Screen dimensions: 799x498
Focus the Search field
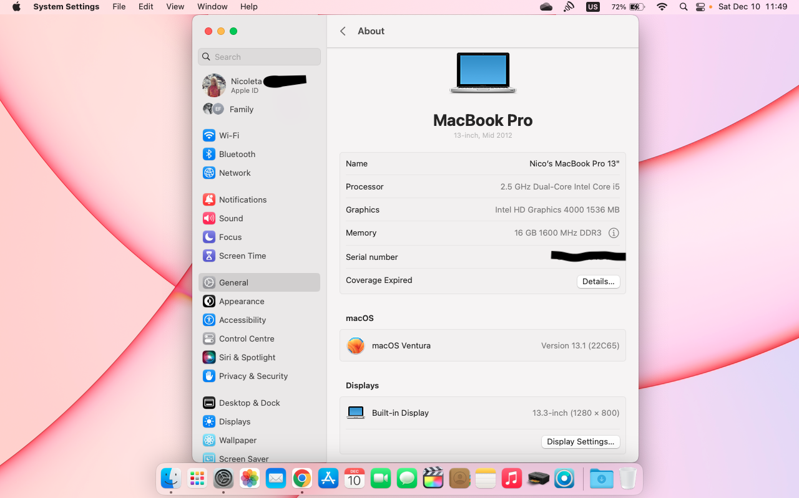pos(259,57)
